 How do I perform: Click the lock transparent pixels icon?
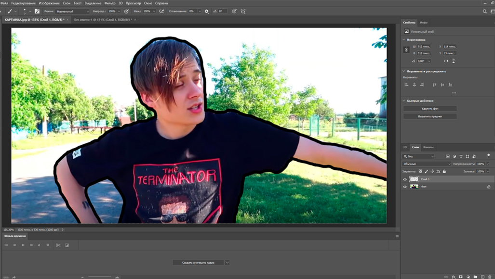point(420,171)
